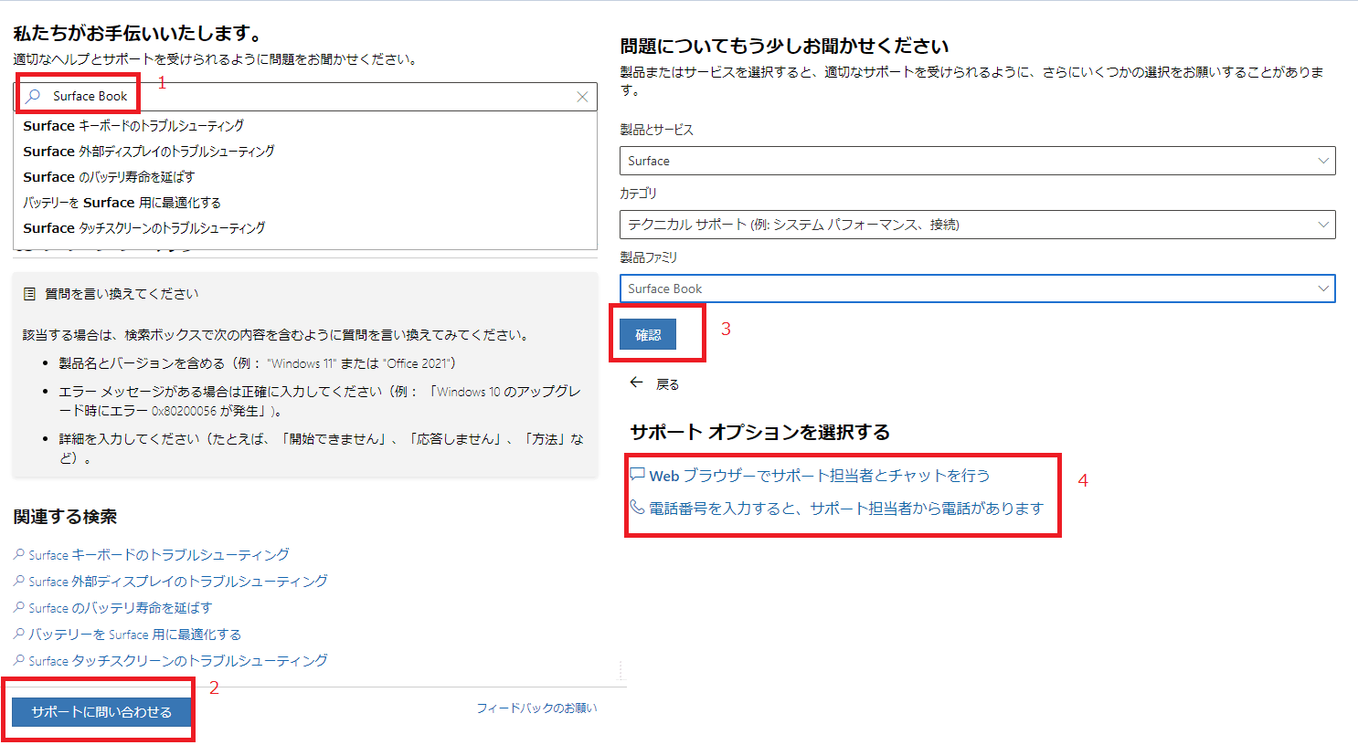Click the chat bubble icon for web chat
The height and width of the screenshot is (745, 1358).
637,475
